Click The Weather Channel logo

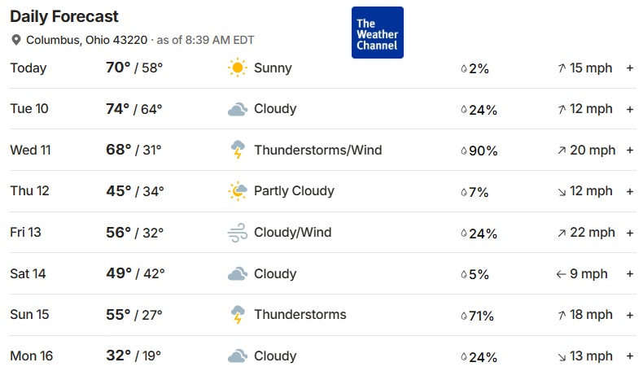(377, 33)
